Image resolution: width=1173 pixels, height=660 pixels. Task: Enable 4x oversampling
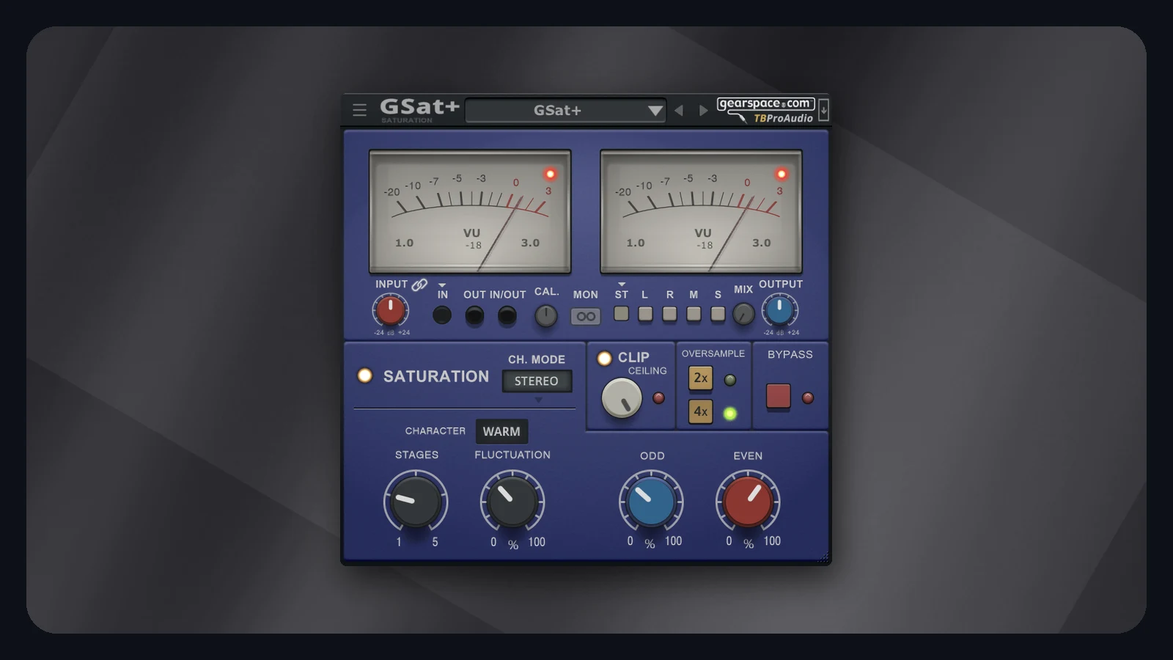(701, 411)
